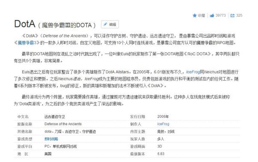Click the graphics value 3D
This screenshot has width=258, height=162.
160,146
